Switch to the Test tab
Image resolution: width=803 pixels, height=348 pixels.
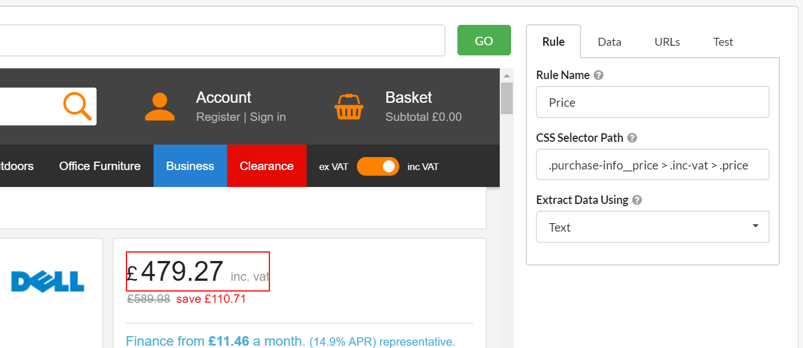tap(723, 42)
